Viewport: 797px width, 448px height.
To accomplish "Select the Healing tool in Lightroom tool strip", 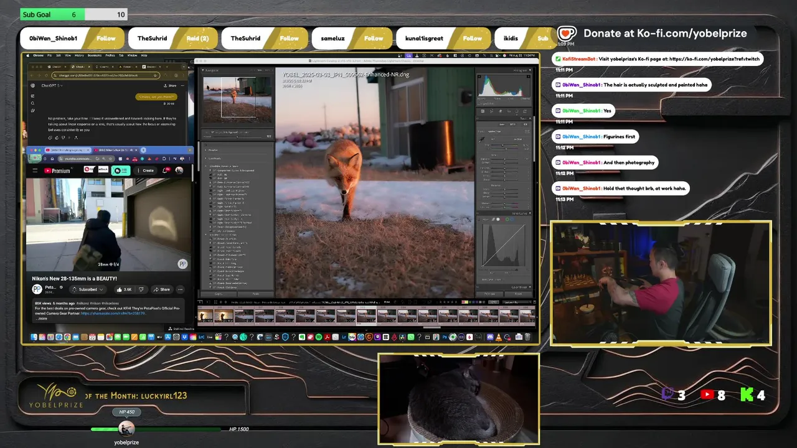I will [501, 111].
